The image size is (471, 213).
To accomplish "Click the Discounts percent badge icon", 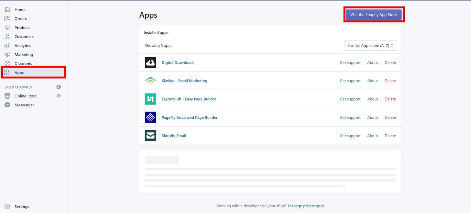I will (x=7, y=63).
